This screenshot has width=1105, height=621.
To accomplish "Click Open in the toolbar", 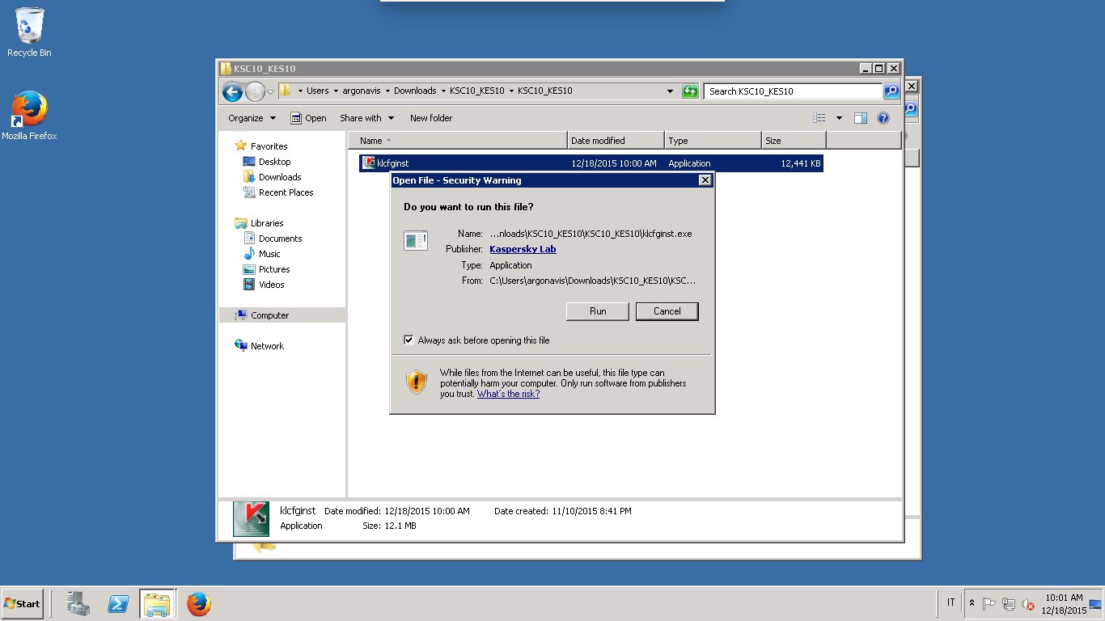I will click(x=308, y=118).
